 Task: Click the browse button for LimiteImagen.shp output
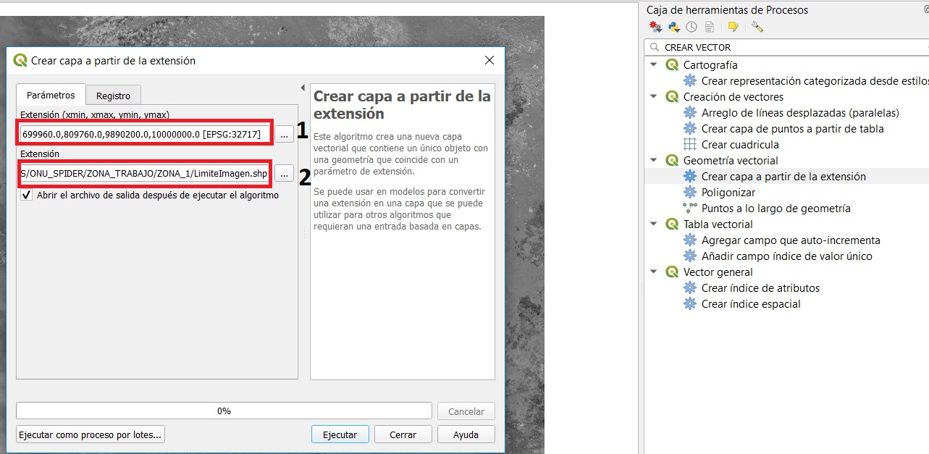point(284,174)
